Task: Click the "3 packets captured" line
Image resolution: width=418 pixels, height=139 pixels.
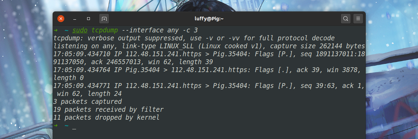Action: click(x=88, y=102)
